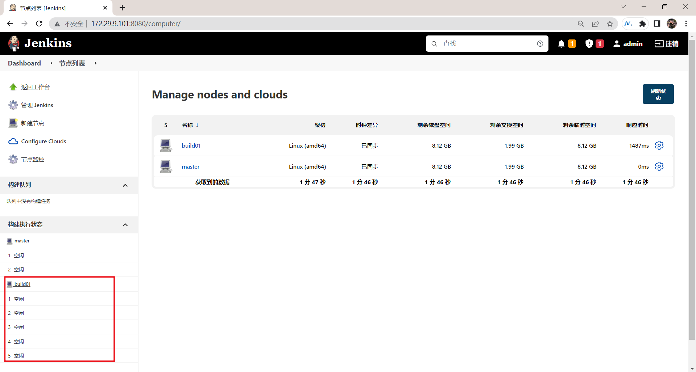Open Configure Clouds from sidebar

click(43, 141)
